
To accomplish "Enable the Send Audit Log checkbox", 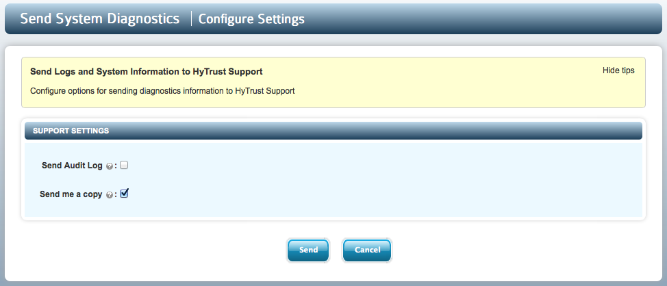I will pos(124,166).
